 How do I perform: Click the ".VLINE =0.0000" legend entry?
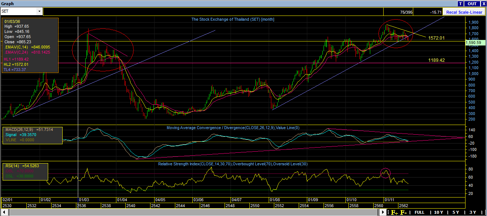20,140
